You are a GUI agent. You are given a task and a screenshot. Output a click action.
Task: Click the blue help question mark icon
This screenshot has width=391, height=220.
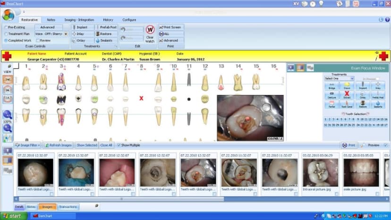click(x=387, y=20)
